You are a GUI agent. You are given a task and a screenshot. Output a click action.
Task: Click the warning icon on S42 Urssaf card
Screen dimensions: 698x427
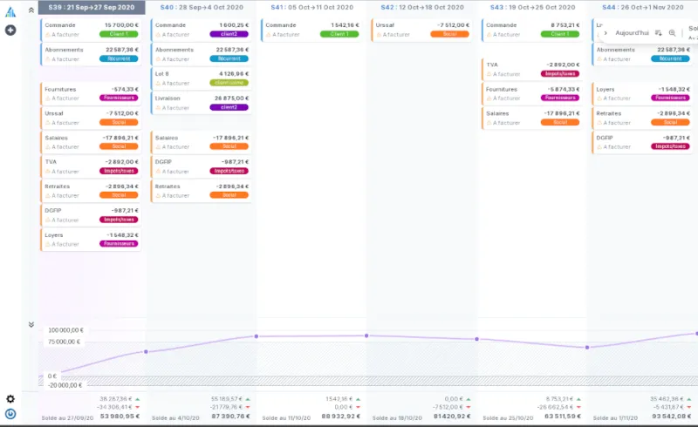(x=380, y=34)
